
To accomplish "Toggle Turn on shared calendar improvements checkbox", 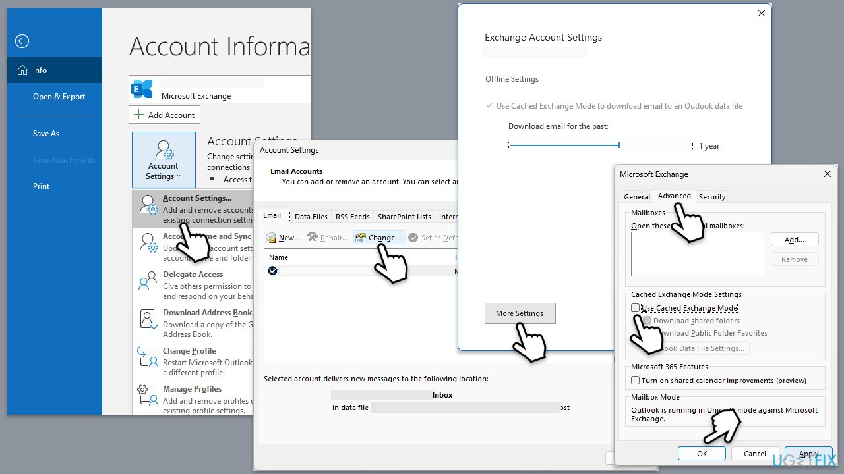I will tap(635, 381).
